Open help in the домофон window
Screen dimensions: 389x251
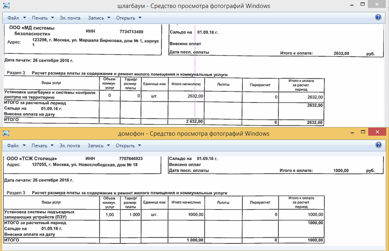point(378,145)
